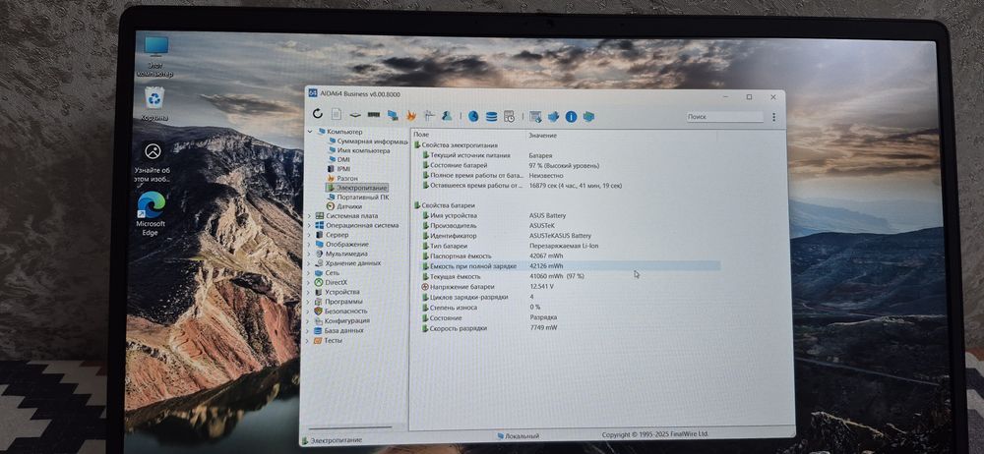Click the Refresh circular arrow toolbar icon
This screenshot has height=454, width=984.
[318, 114]
